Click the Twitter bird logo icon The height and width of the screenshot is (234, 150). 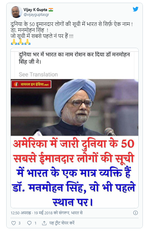point(135,9)
